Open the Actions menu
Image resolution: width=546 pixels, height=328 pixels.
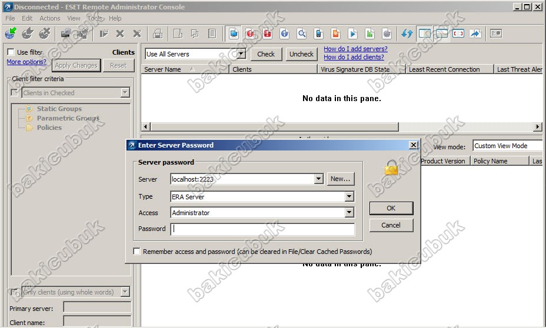click(x=50, y=18)
